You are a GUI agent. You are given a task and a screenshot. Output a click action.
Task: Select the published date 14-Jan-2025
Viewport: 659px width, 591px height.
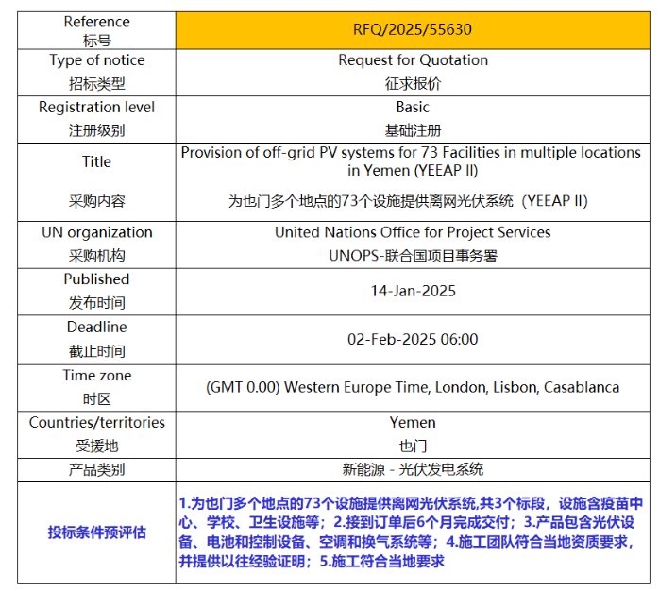(413, 291)
